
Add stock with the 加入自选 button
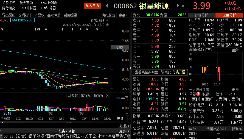coord(92,6)
